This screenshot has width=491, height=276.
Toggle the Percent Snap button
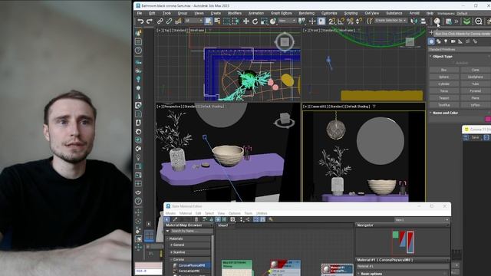350,21
